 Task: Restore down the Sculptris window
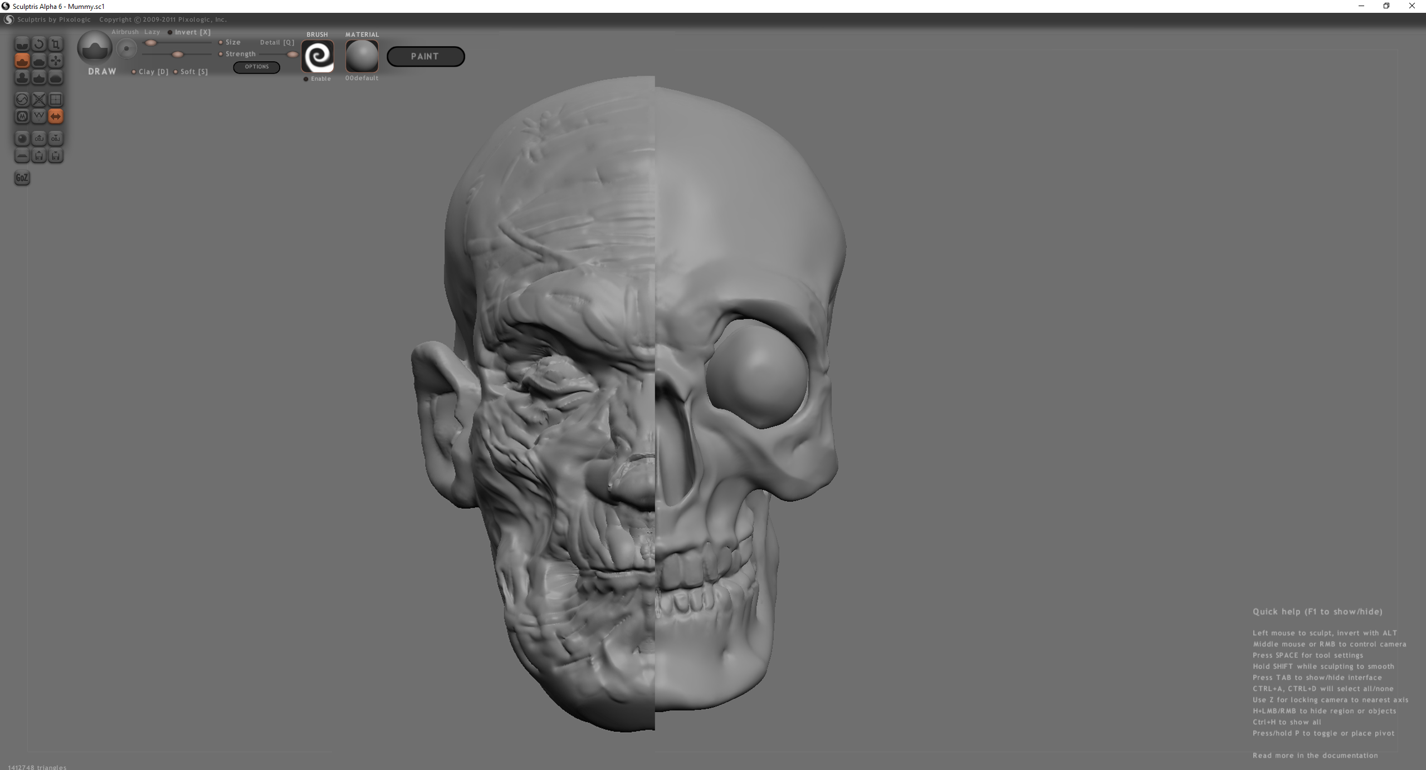tap(1386, 6)
